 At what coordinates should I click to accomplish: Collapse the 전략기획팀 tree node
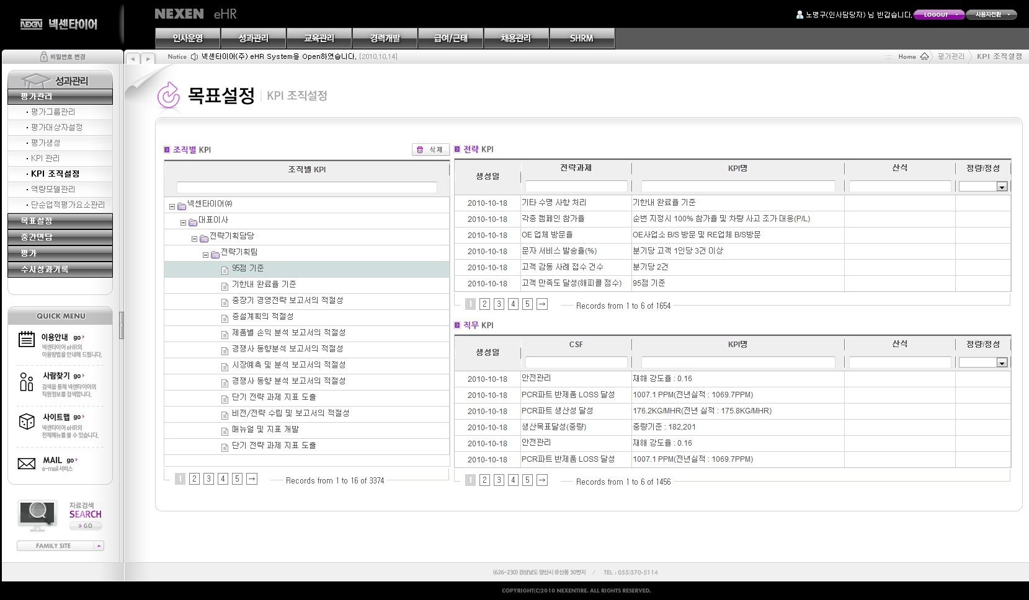click(205, 255)
